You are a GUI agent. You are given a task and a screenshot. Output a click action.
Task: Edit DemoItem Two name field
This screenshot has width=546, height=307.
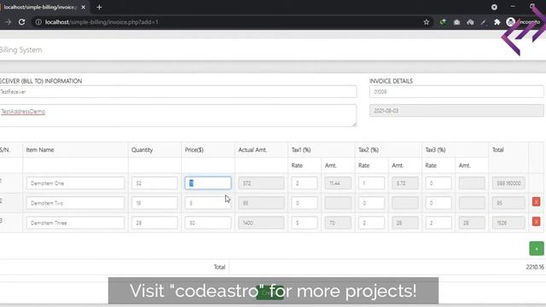click(75, 203)
